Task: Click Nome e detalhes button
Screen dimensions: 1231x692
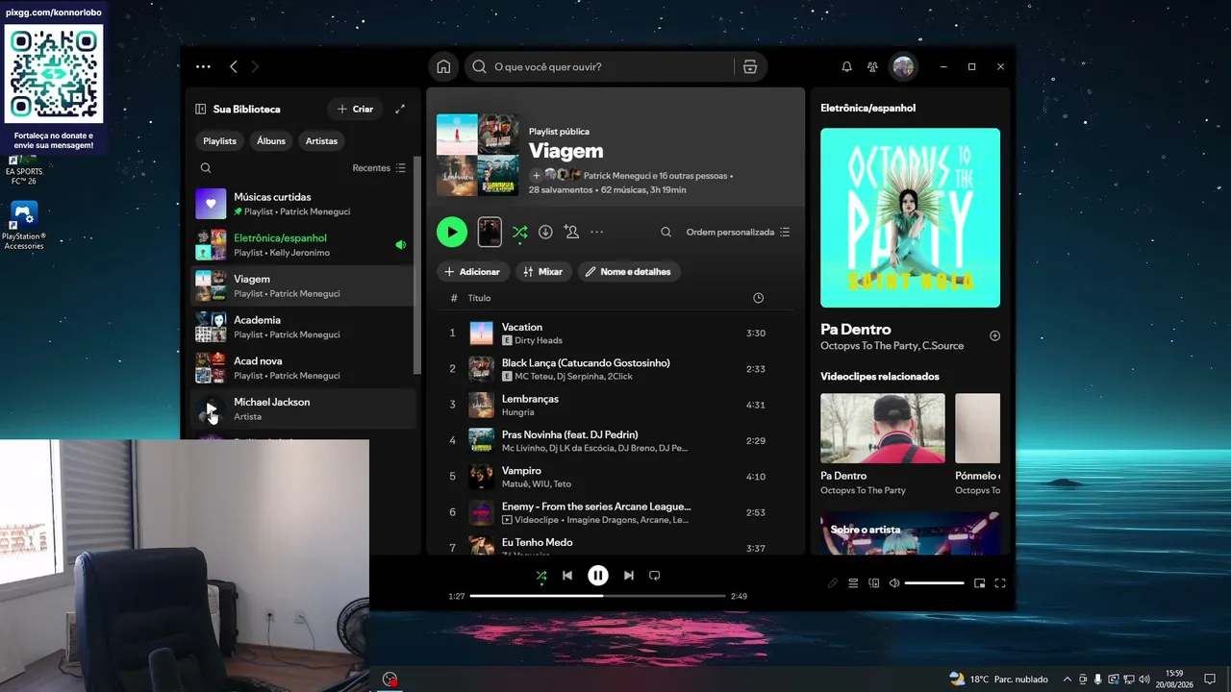Action: coord(629,272)
